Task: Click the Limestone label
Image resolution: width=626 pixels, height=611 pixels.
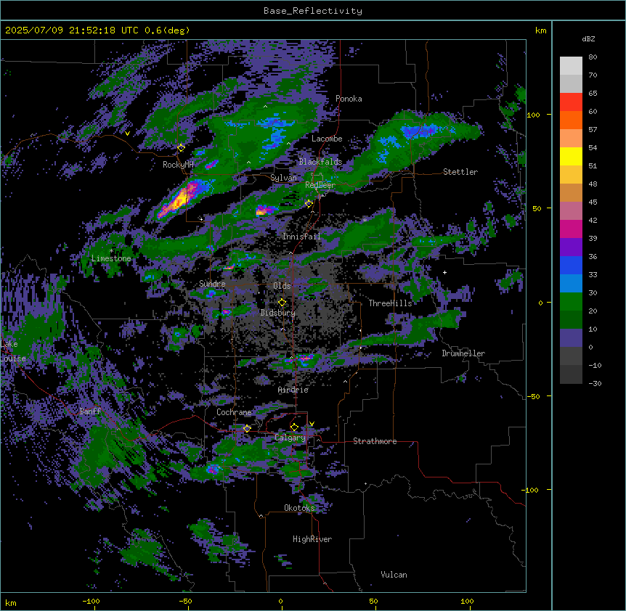Action: coord(111,258)
